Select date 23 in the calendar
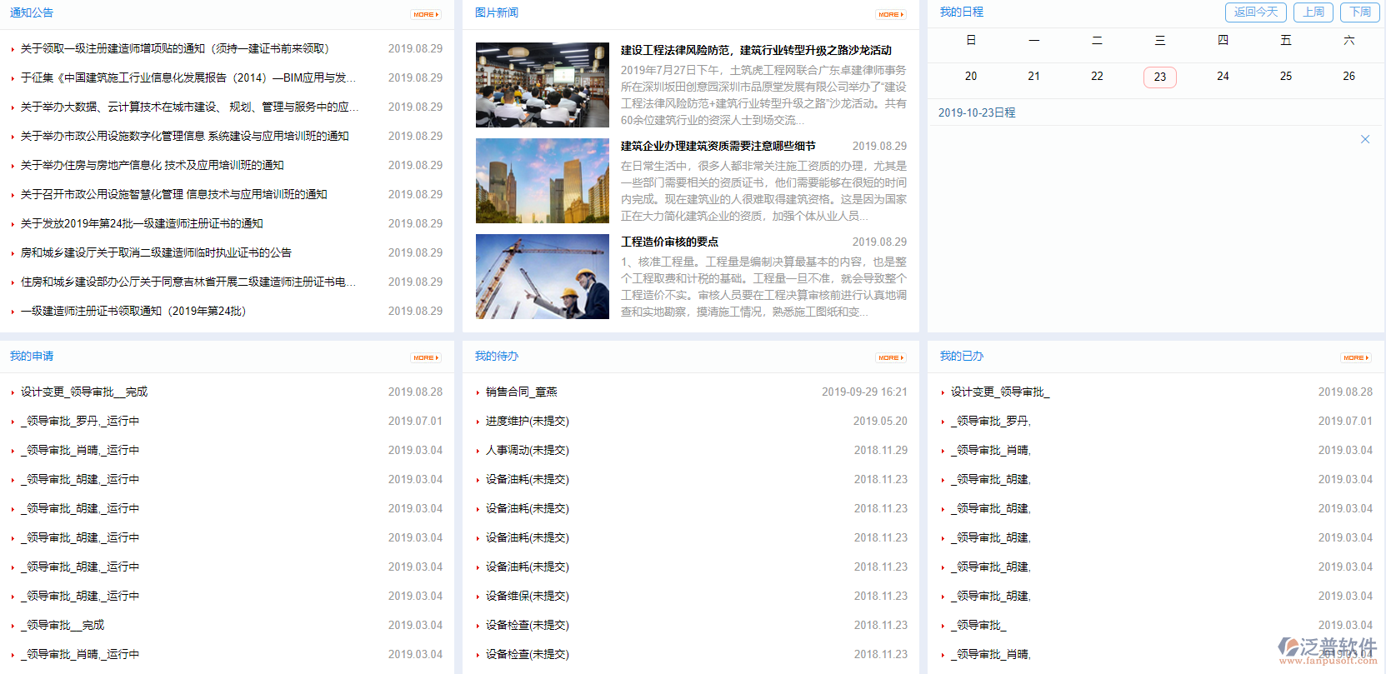 (x=1159, y=77)
